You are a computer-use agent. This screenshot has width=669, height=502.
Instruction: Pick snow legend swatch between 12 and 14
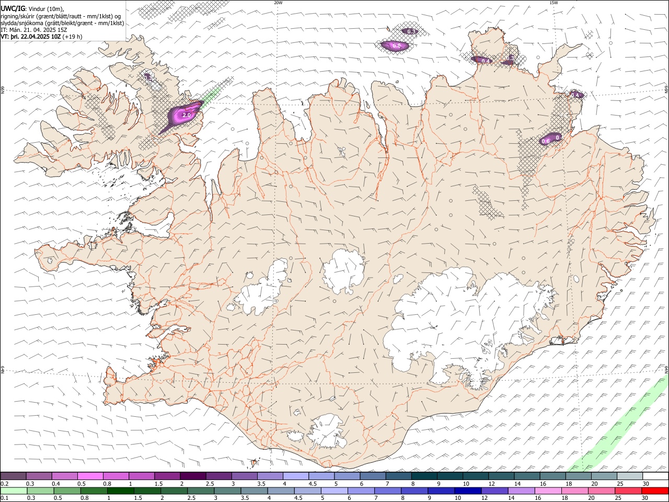(501, 476)
